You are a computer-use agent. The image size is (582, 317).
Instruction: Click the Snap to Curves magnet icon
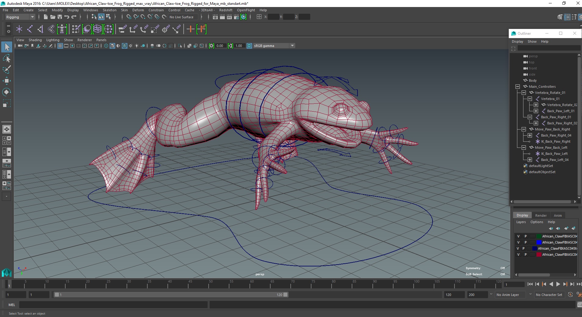click(136, 17)
